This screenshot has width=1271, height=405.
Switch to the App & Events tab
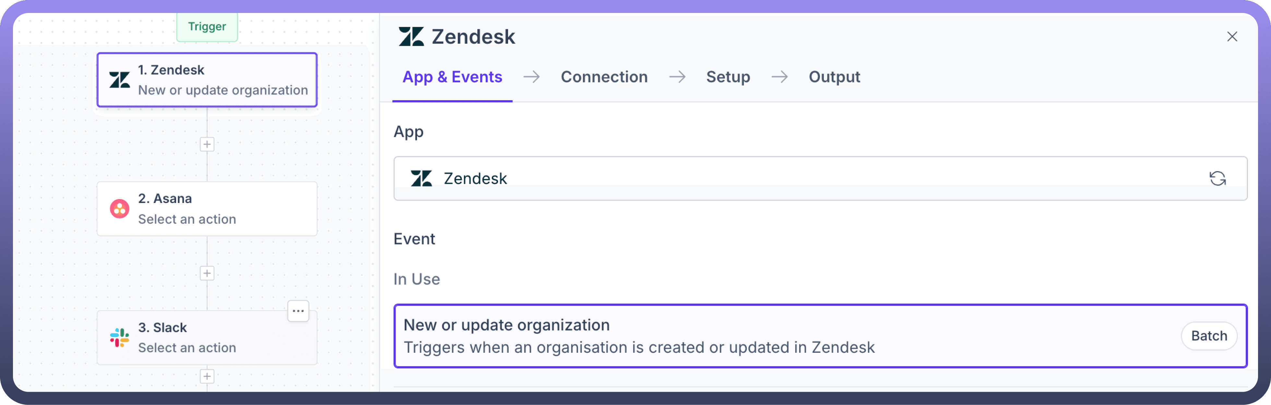452,77
